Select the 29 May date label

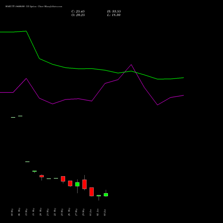[83, 212]
